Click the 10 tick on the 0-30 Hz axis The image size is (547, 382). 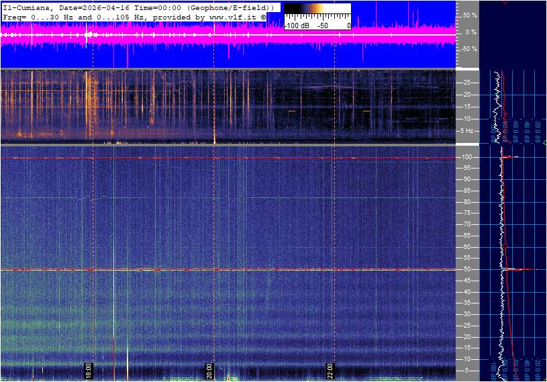coord(466,119)
